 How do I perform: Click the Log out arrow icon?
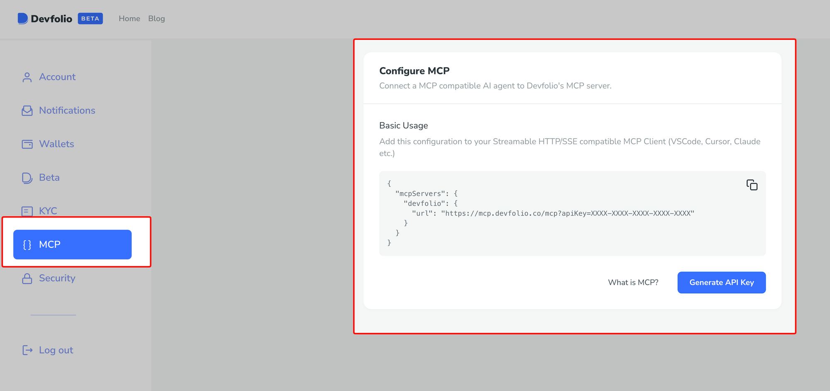pyautogui.click(x=27, y=350)
